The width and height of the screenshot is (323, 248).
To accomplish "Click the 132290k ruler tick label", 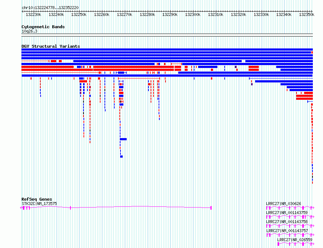I will [170, 14].
